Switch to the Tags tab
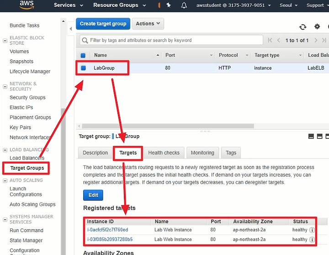Image resolution: width=329 pixels, height=255 pixels. [231, 153]
